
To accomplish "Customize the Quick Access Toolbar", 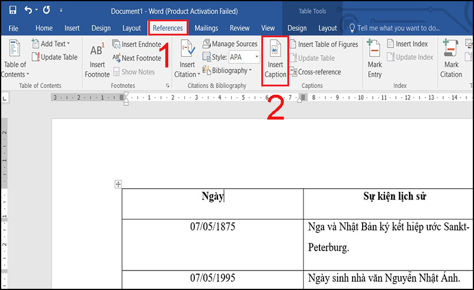I will pyautogui.click(x=61, y=10).
